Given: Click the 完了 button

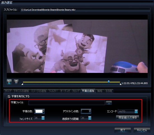Looking at the screenshot, I should [123, 130].
